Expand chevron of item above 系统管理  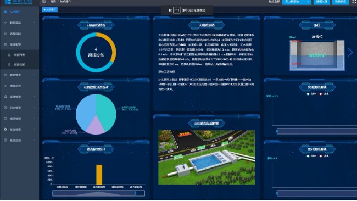pyautogui.click(x=34, y=118)
